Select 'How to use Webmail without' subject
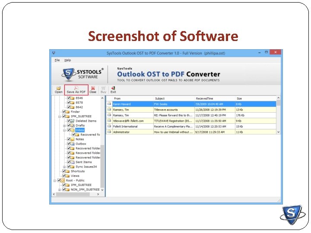 point(173,132)
